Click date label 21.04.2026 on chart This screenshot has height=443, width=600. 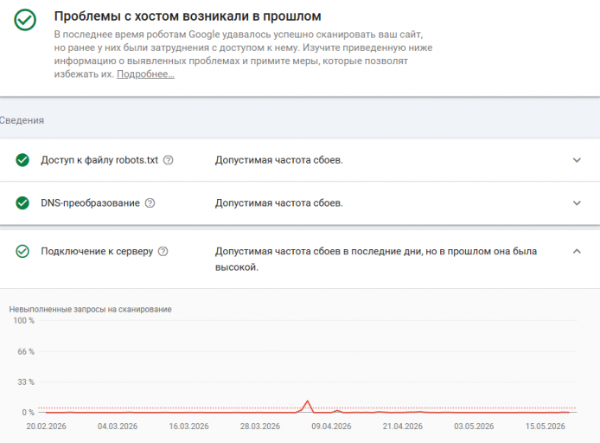pos(403,427)
